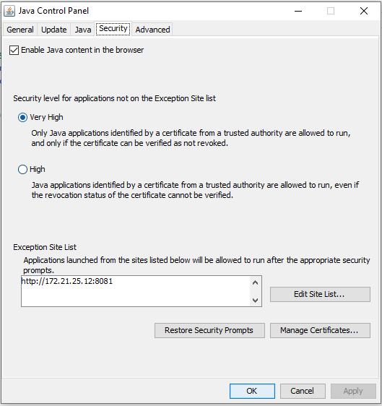
Task: Close the Java Control Panel window
Action: coord(364,11)
